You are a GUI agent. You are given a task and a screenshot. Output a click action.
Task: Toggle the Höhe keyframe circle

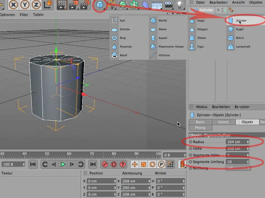pos(190,148)
